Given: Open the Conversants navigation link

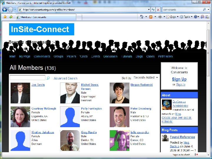Looking at the screenshot, I should [42, 56].
